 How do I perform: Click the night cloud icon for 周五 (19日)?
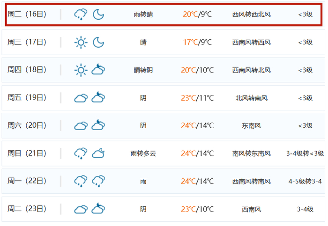tap(98, 98)
